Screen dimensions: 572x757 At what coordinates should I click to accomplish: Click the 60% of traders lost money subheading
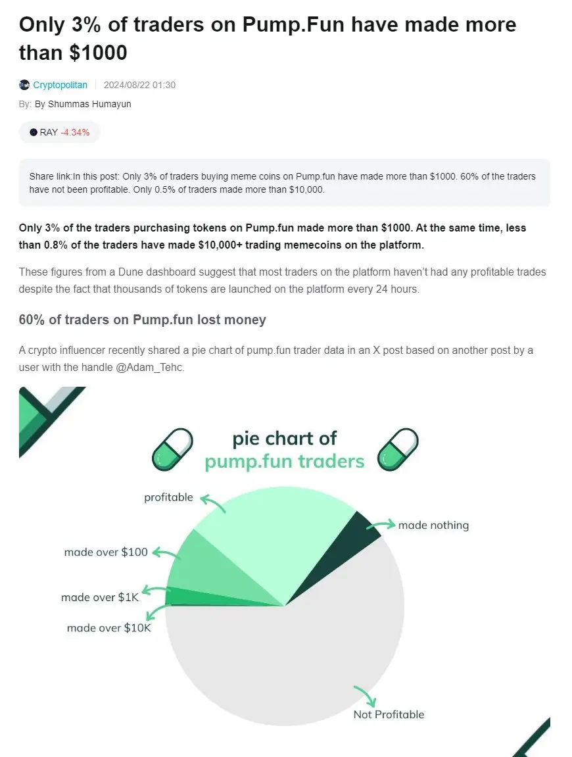coord(143,320)
